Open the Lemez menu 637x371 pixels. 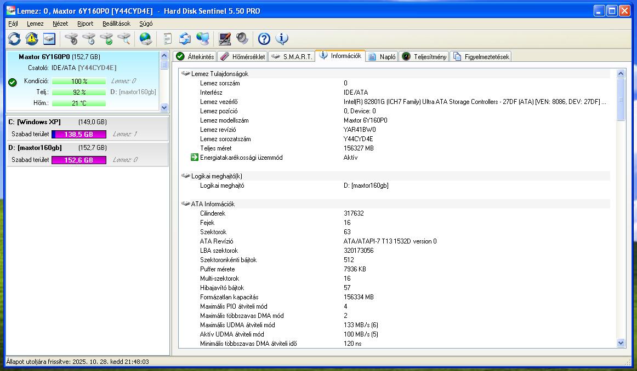(x=35, y=24)
